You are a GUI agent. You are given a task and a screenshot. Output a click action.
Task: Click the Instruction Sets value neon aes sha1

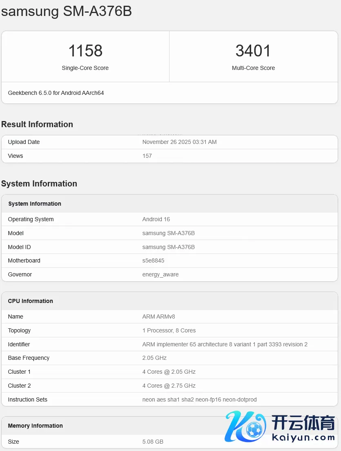click(199, 399)
